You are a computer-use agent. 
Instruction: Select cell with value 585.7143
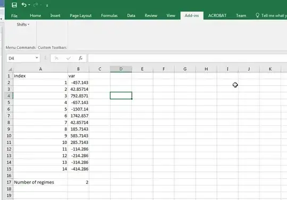[78, 136]
